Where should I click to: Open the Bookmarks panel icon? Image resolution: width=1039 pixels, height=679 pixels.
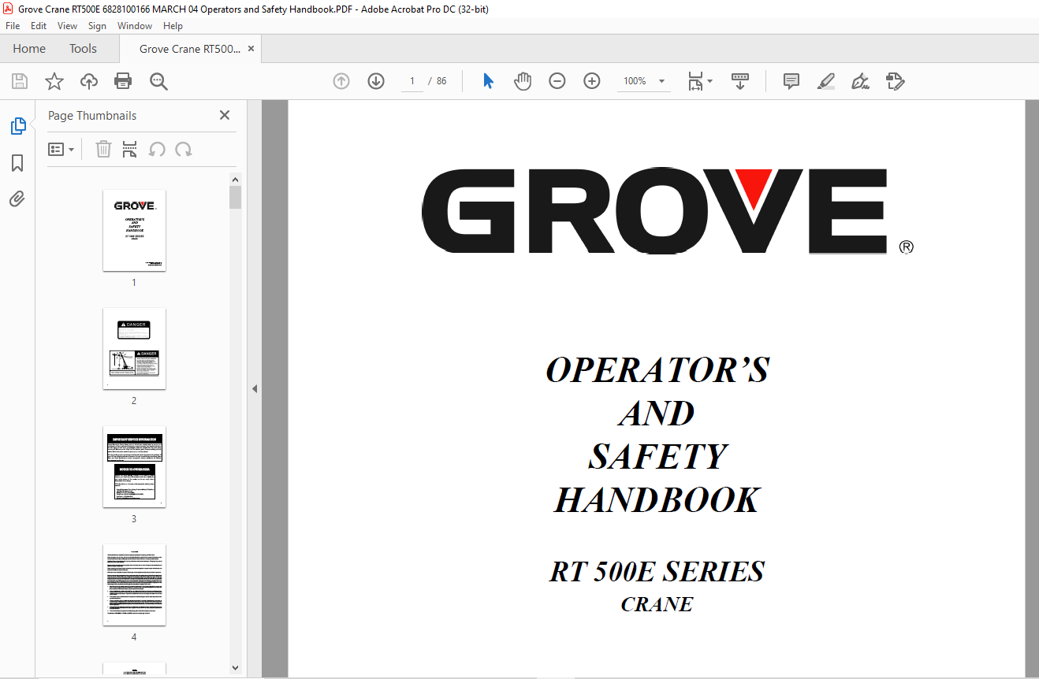[x=17, y=163]
